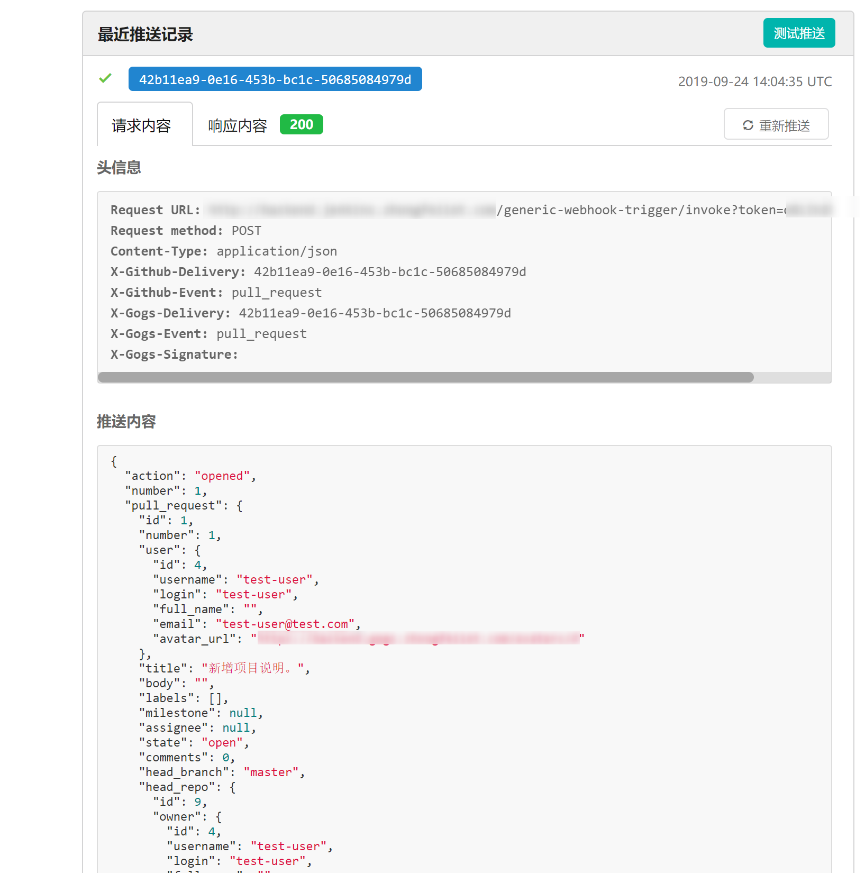Click the X-Github-Delivery header line
The height and width of the screenshot is (873, 865).
coord(318,272)
